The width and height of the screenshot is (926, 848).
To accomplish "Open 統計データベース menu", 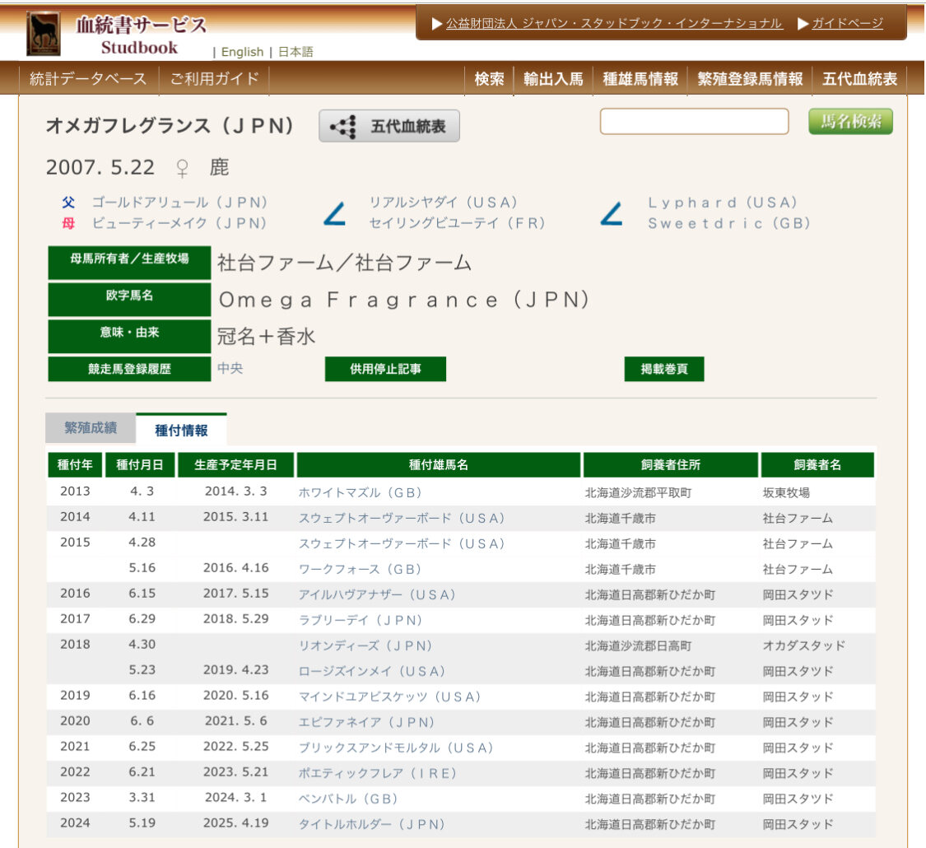I will click(x=88, y=78).
